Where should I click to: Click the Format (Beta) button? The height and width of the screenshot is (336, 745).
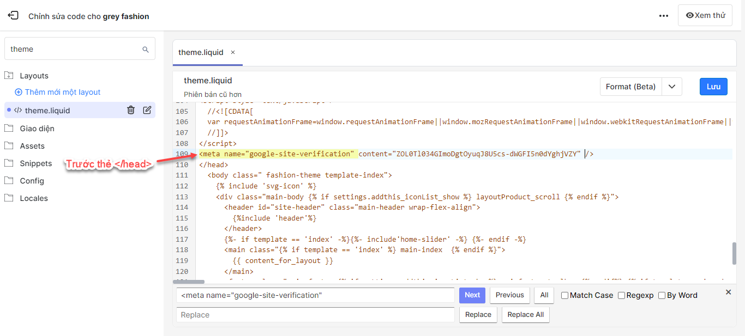(630, 87)
